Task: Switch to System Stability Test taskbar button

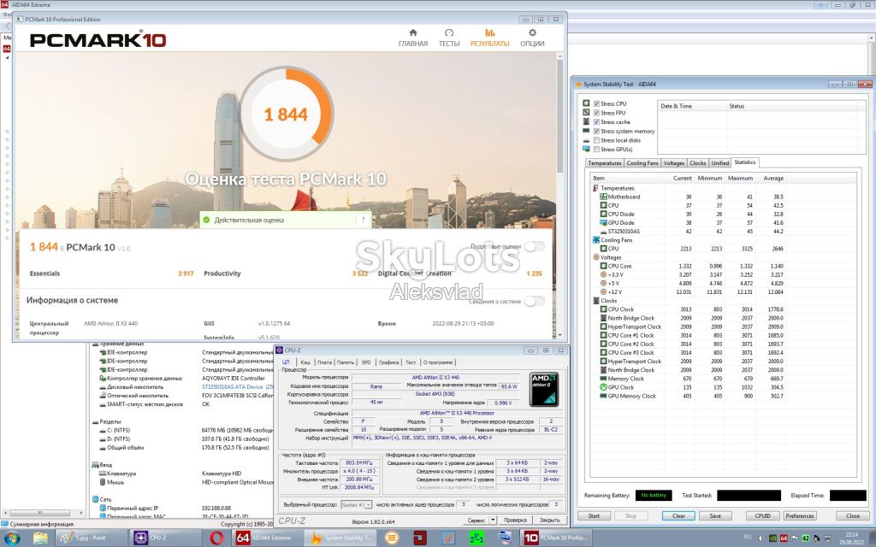Action: pyautogui.click(x=341, y=538)
